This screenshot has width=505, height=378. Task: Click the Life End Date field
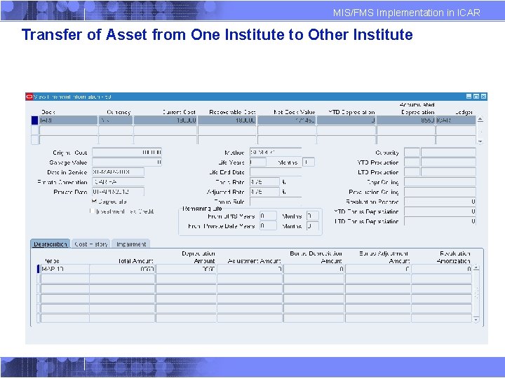(x=276, y=172)
